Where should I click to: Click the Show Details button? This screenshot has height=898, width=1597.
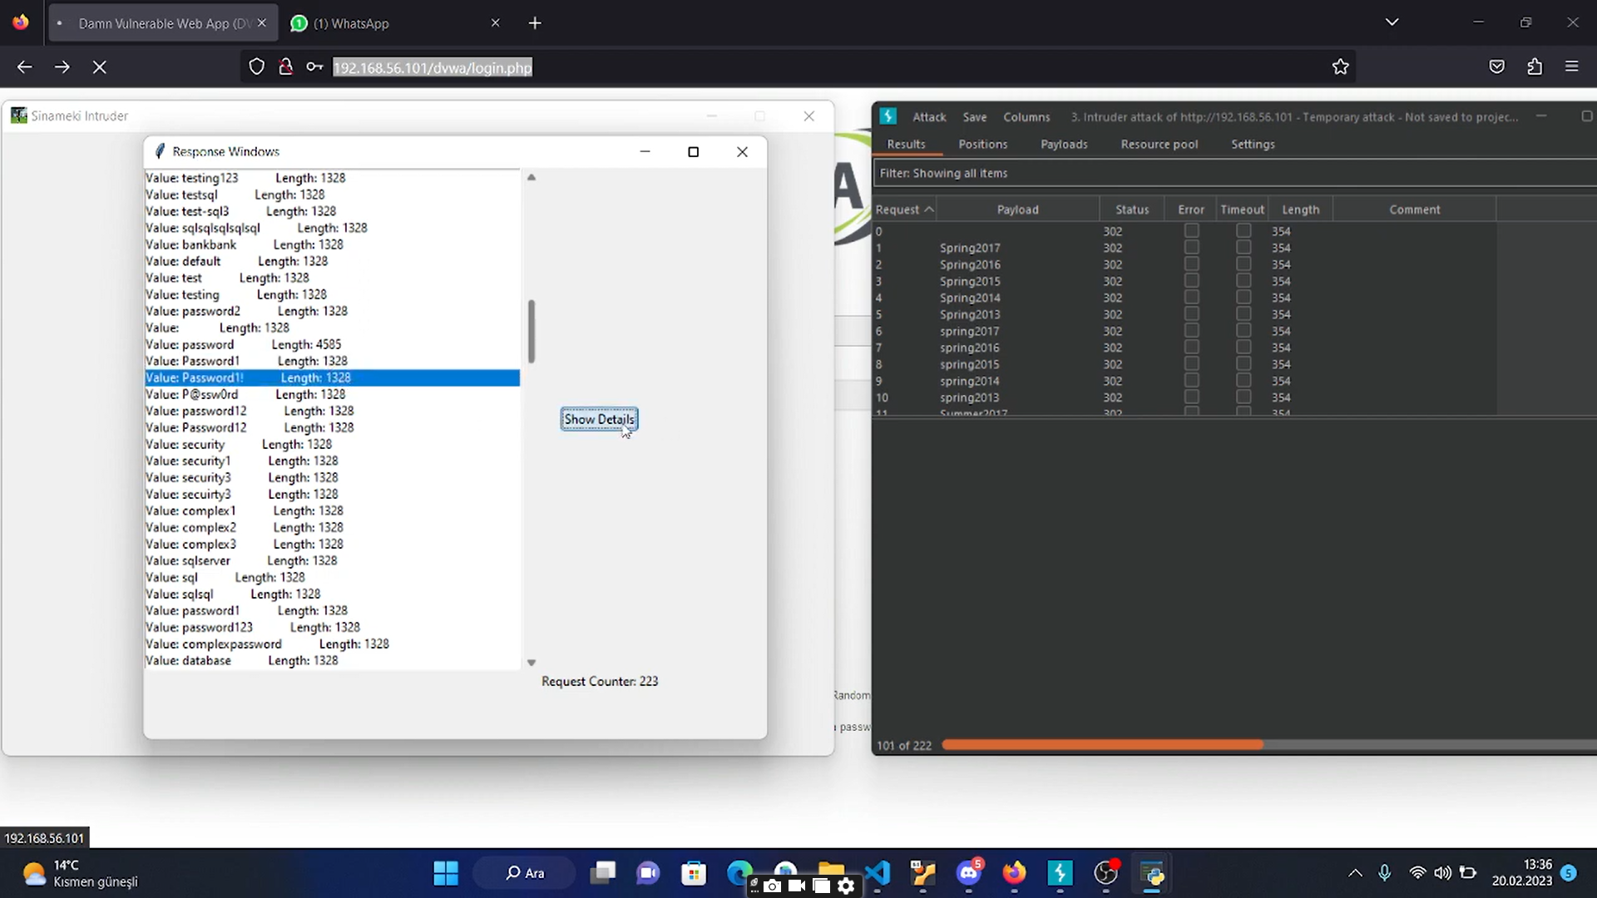tap(599, 418)
